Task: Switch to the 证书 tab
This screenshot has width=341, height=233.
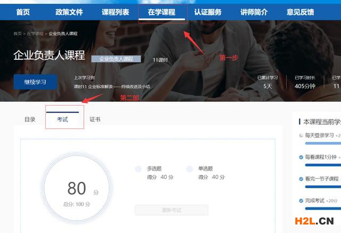Action: (x=95, y=119)
